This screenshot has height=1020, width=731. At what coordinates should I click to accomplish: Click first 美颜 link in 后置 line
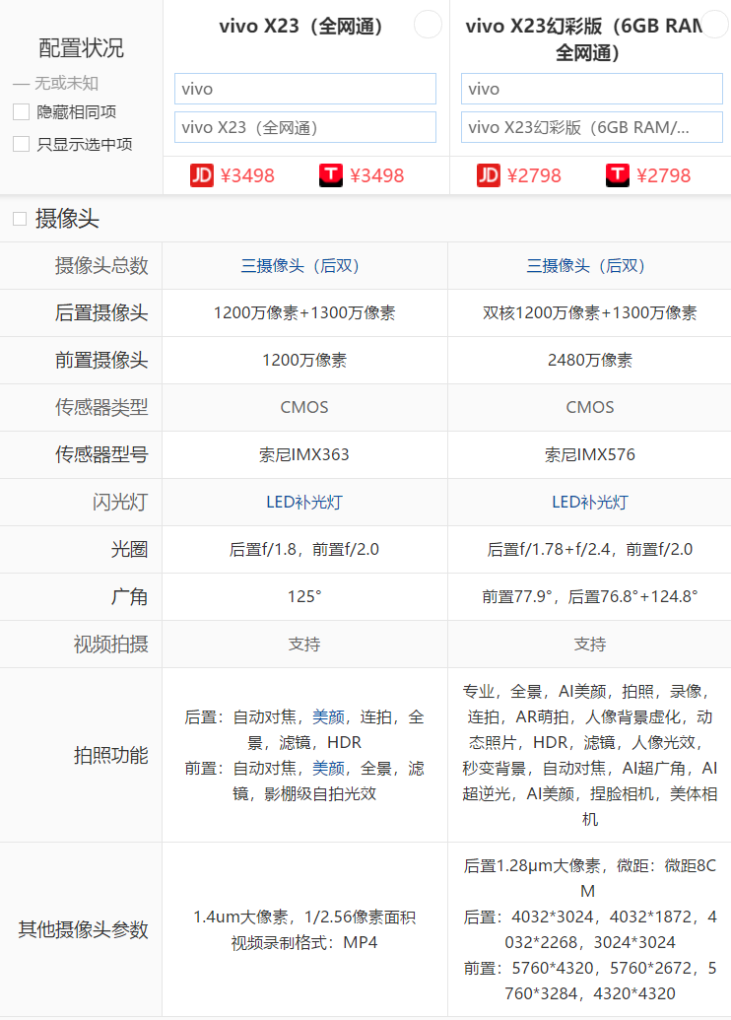(x=328, y=716)
